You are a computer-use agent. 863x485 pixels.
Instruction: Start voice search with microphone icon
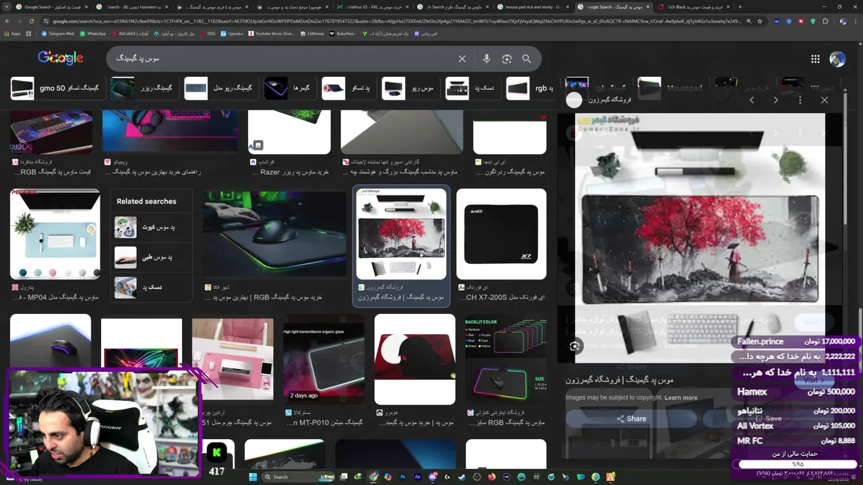[486, 59]
